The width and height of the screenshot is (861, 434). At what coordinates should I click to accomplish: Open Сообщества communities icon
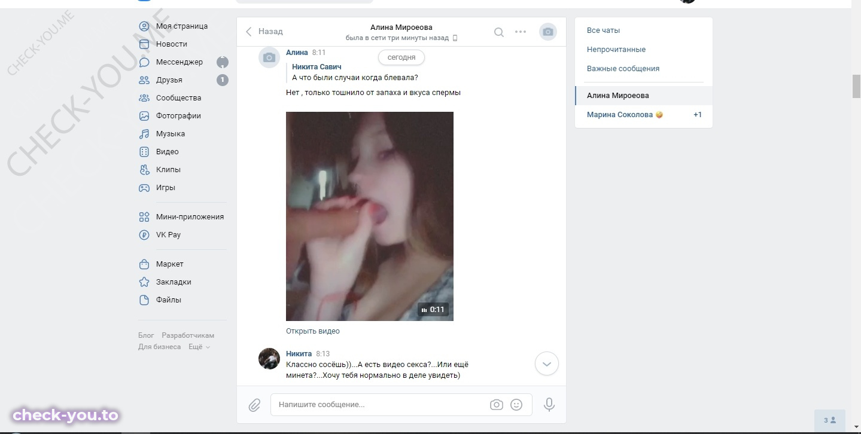[x=144, y=98]
